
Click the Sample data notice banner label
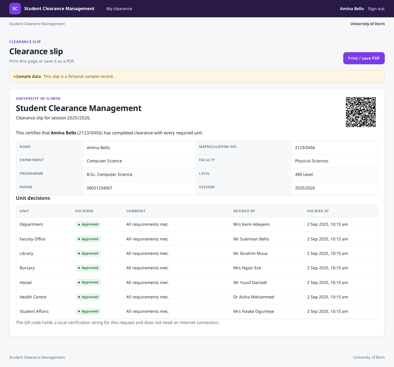(x=28, y=76)
